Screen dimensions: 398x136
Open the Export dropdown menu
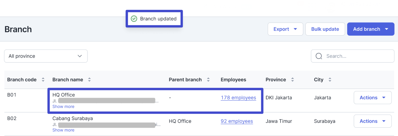click(x=285, y=29)
